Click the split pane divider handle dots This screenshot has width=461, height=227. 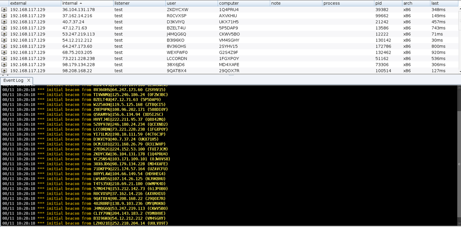click(230, 75)
